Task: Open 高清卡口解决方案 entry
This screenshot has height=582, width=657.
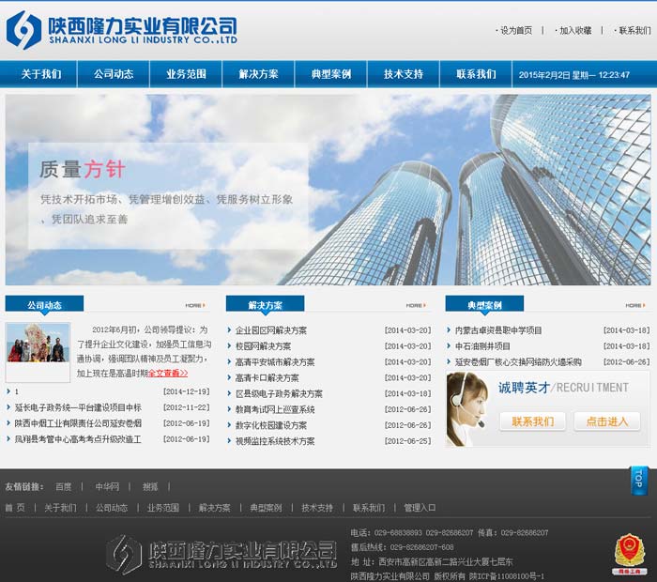Action: (x=267, y=378)
